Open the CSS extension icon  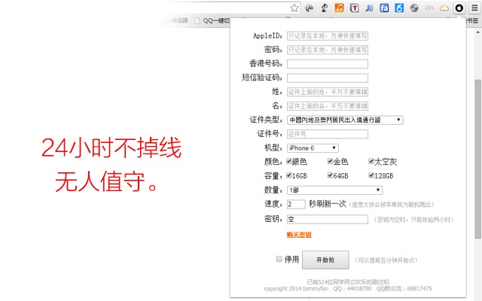click(429, 8)
